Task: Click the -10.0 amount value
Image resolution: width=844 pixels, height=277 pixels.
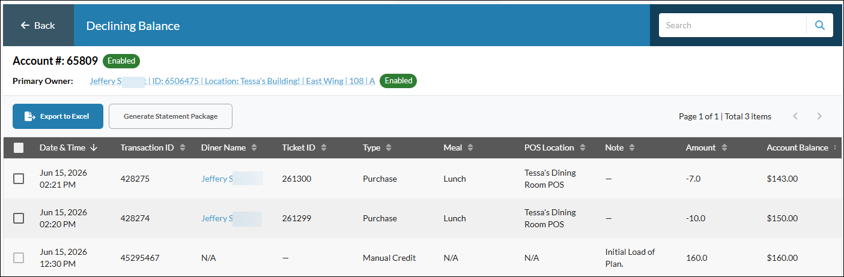Action: [696, 218]
